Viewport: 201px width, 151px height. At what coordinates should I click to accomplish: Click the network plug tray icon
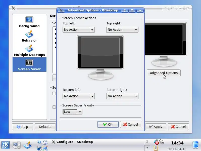click(162, 142)
